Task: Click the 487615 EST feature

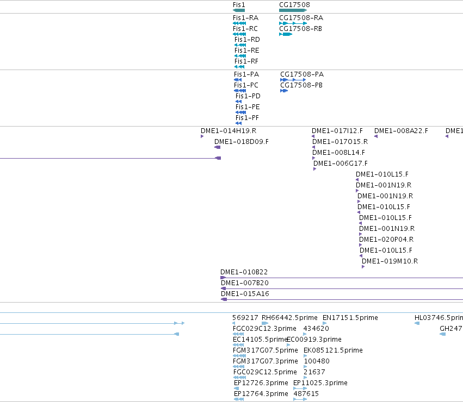Action: tap(300, 400)
